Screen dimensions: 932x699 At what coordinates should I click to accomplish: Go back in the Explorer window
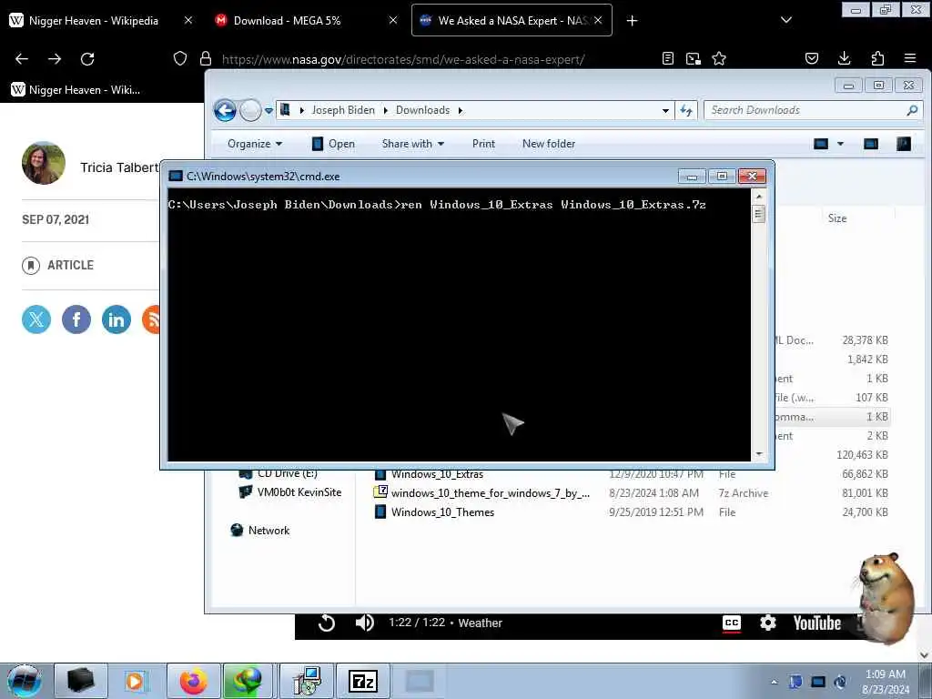tap(225, 110)
